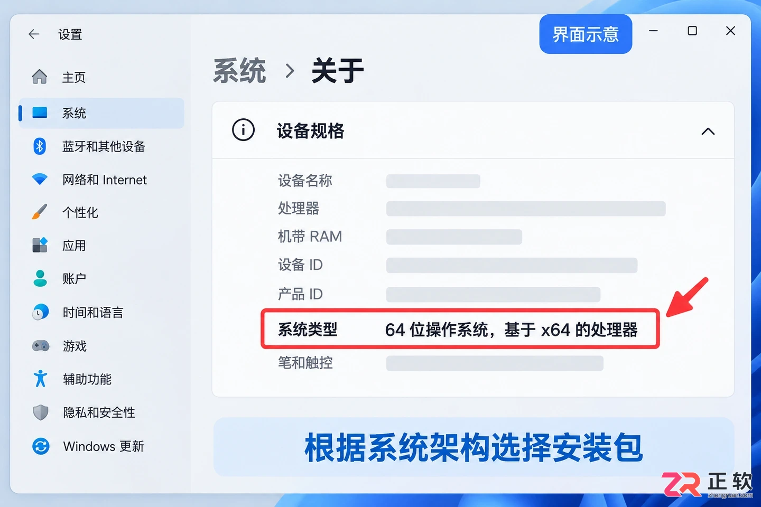Click the 设备规格 header title
The height and width of the screenshot is (507, 761).
pos(310,130)
